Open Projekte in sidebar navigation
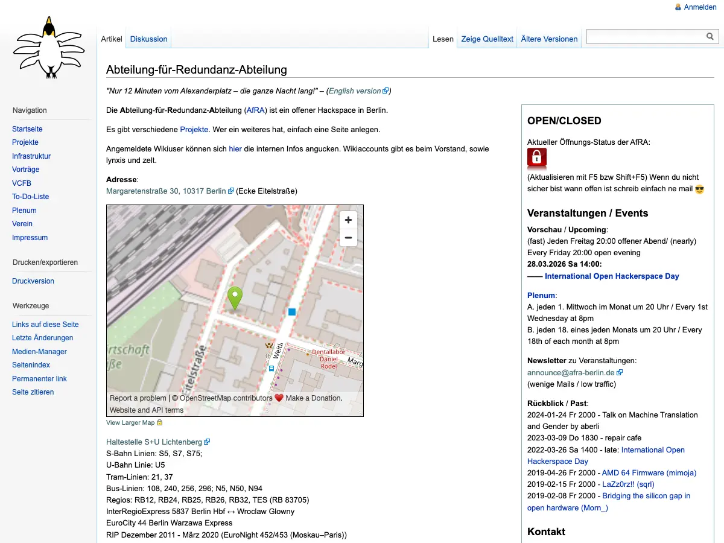This screenshot has height=543, width=724. [x=25, y=142]
